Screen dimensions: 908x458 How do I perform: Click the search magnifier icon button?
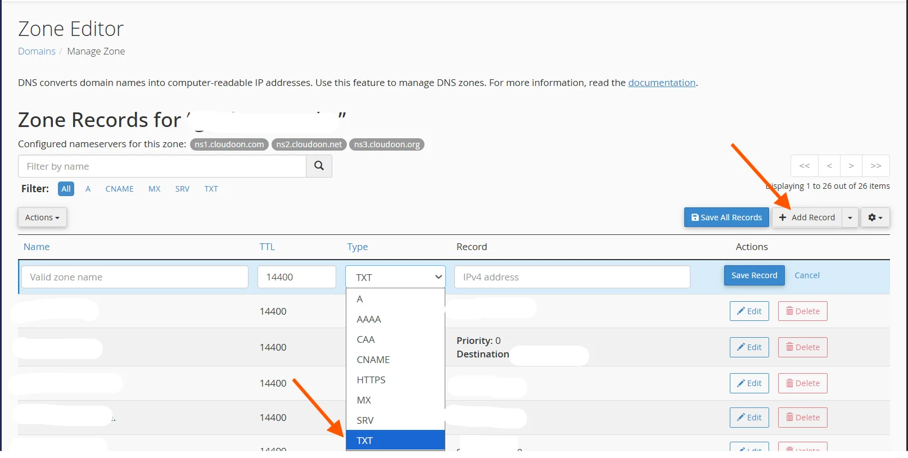click(319, 166)
